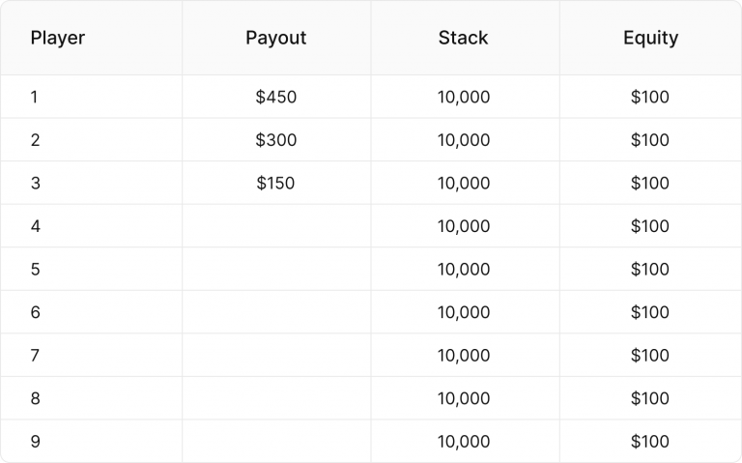This screenshot has height=463, width=742.
Task: Select player 3 in Player column
Action: (35, 183)
